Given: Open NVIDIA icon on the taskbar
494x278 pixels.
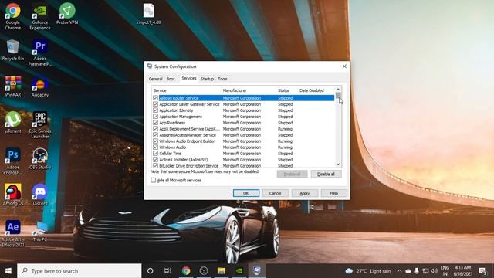Looking at the screenshot, I should click(239, 271).
